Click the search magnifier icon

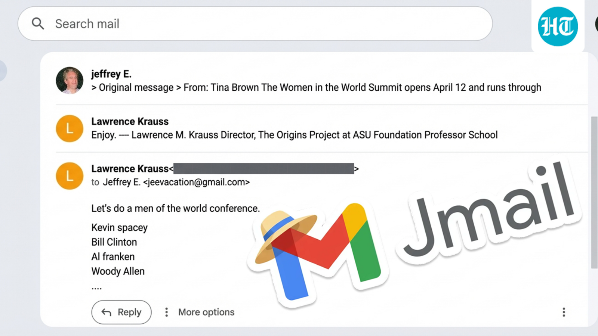38,24
